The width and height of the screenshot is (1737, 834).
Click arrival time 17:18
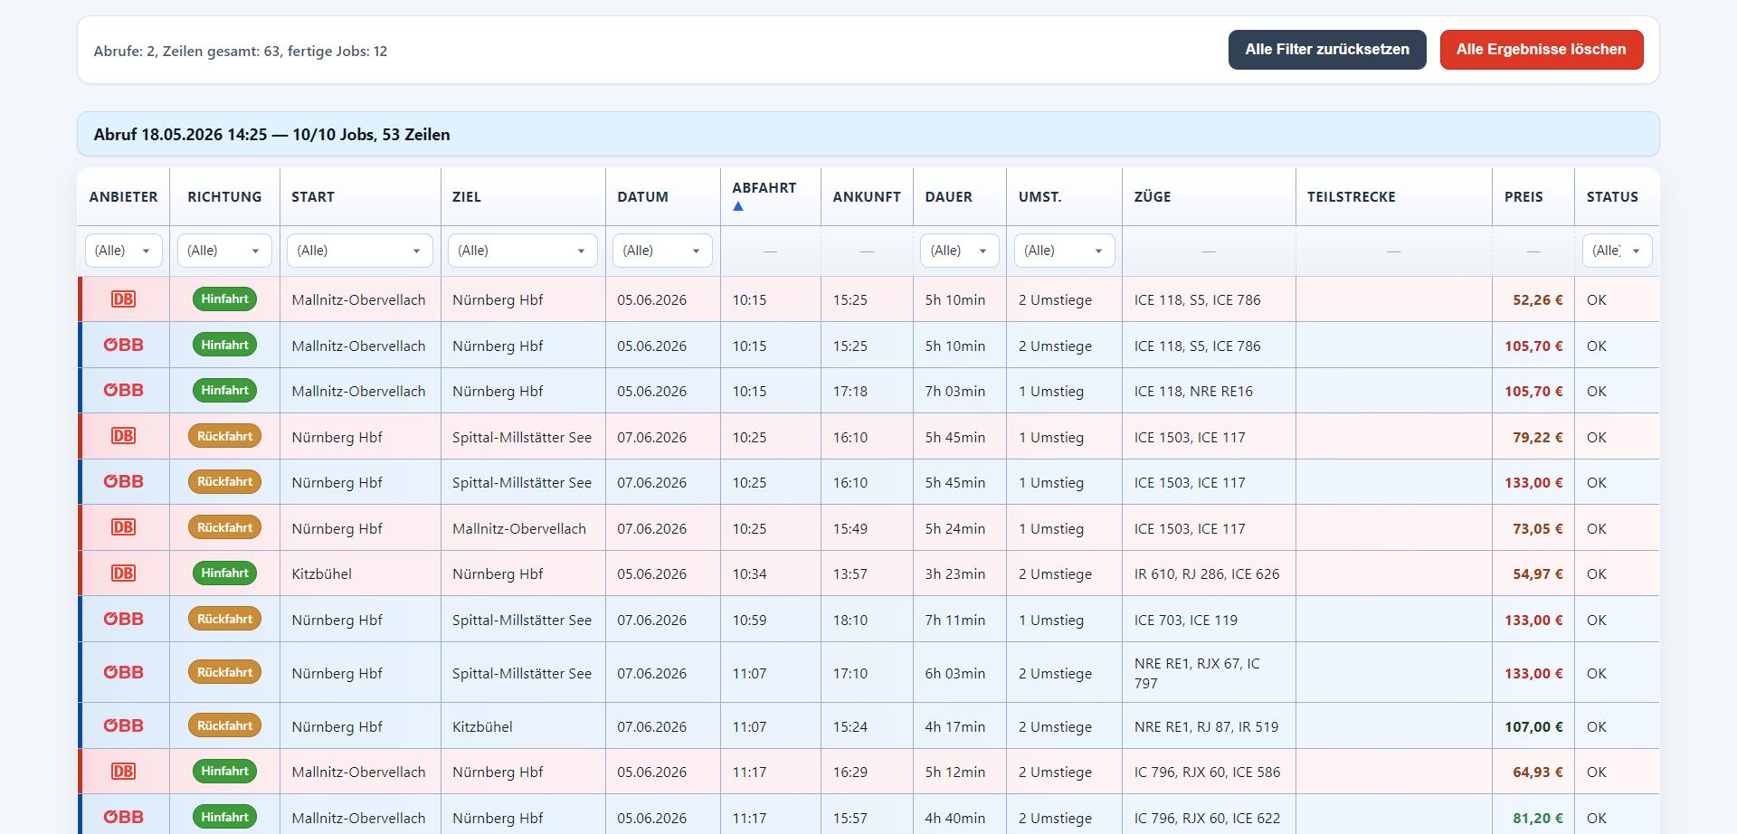850,391
